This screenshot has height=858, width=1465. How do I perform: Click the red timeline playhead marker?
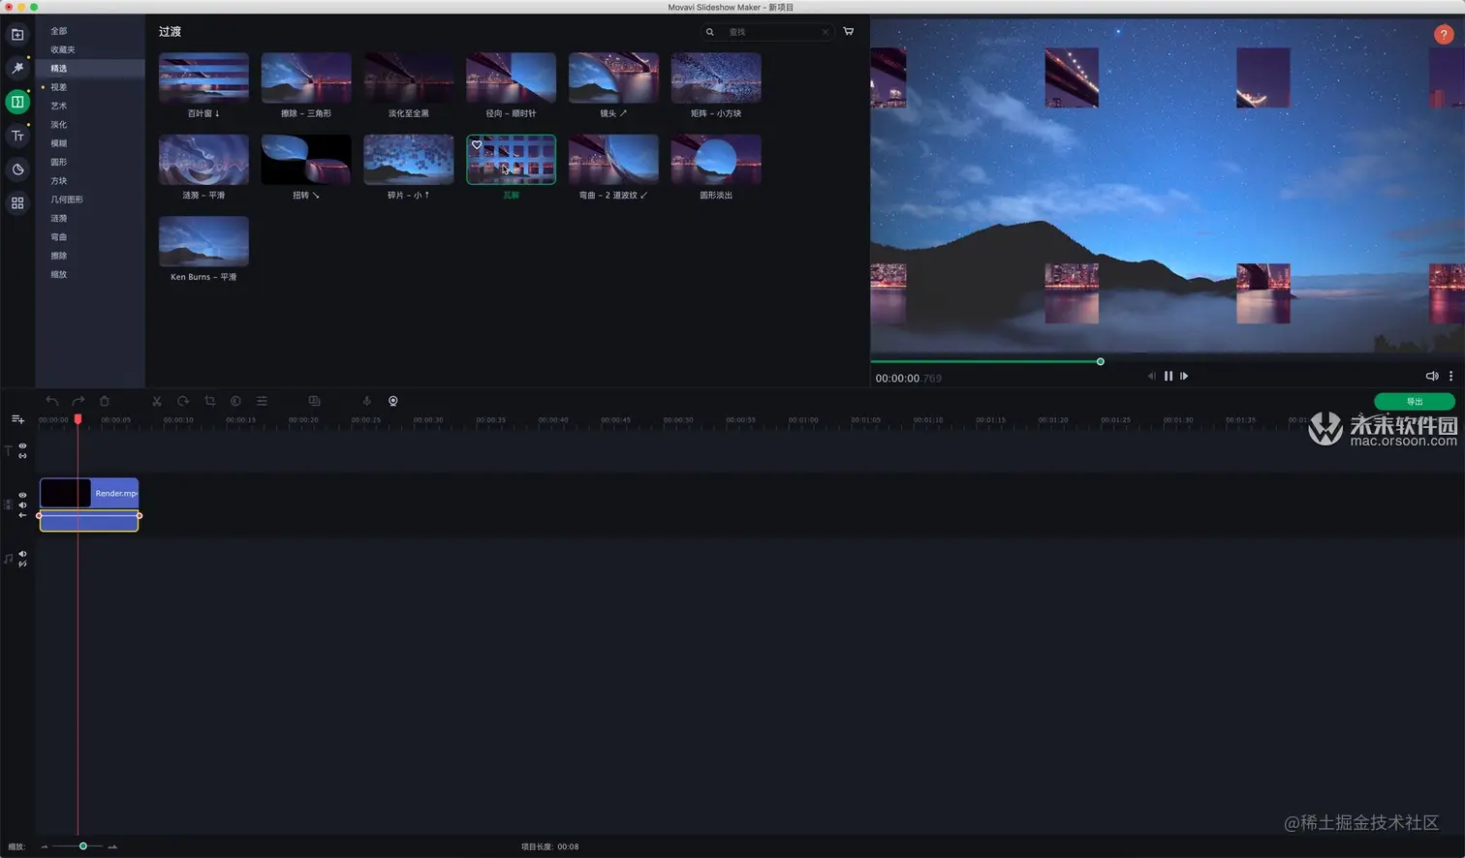click(x=78, y=419)
